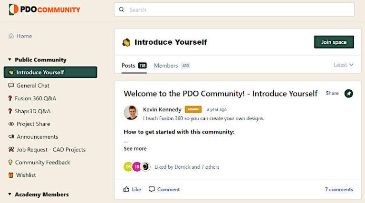Click the 410 members count badge
Viewport: 365px width, 203px height.
click(x=185, y=66)
